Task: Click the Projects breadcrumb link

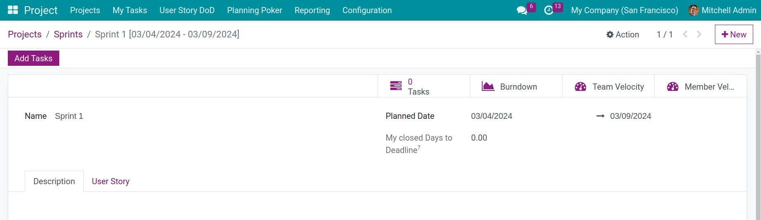Action: [25, 34]
